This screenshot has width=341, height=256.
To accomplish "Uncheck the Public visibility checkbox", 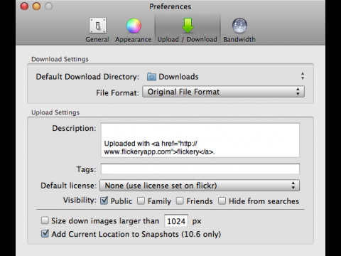I will [104, 201].
